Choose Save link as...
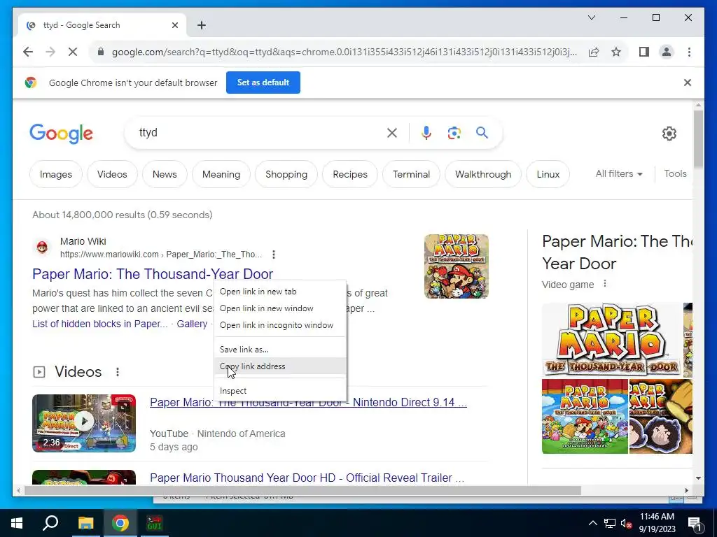The image size is (717, 537). click(280, 350)
